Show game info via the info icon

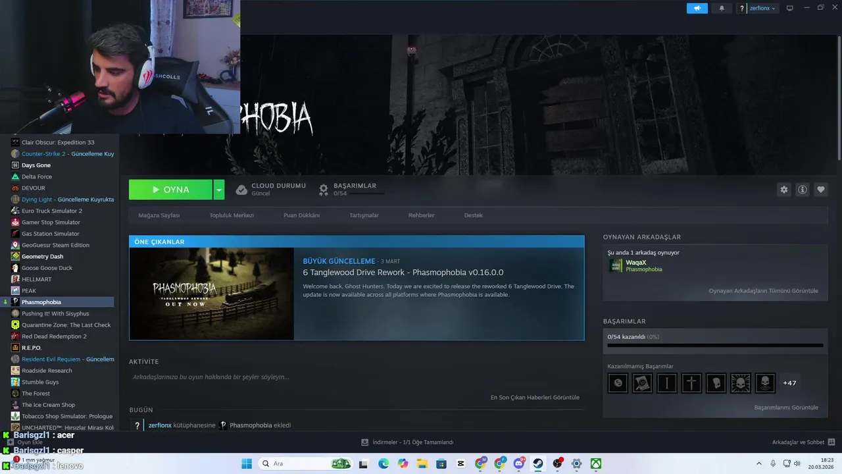[802, 190]
